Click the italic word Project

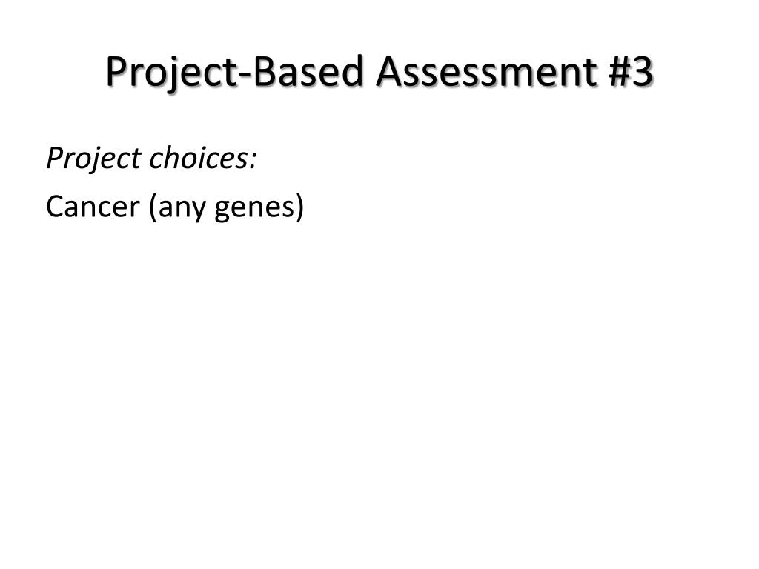(x=93, y=159)
